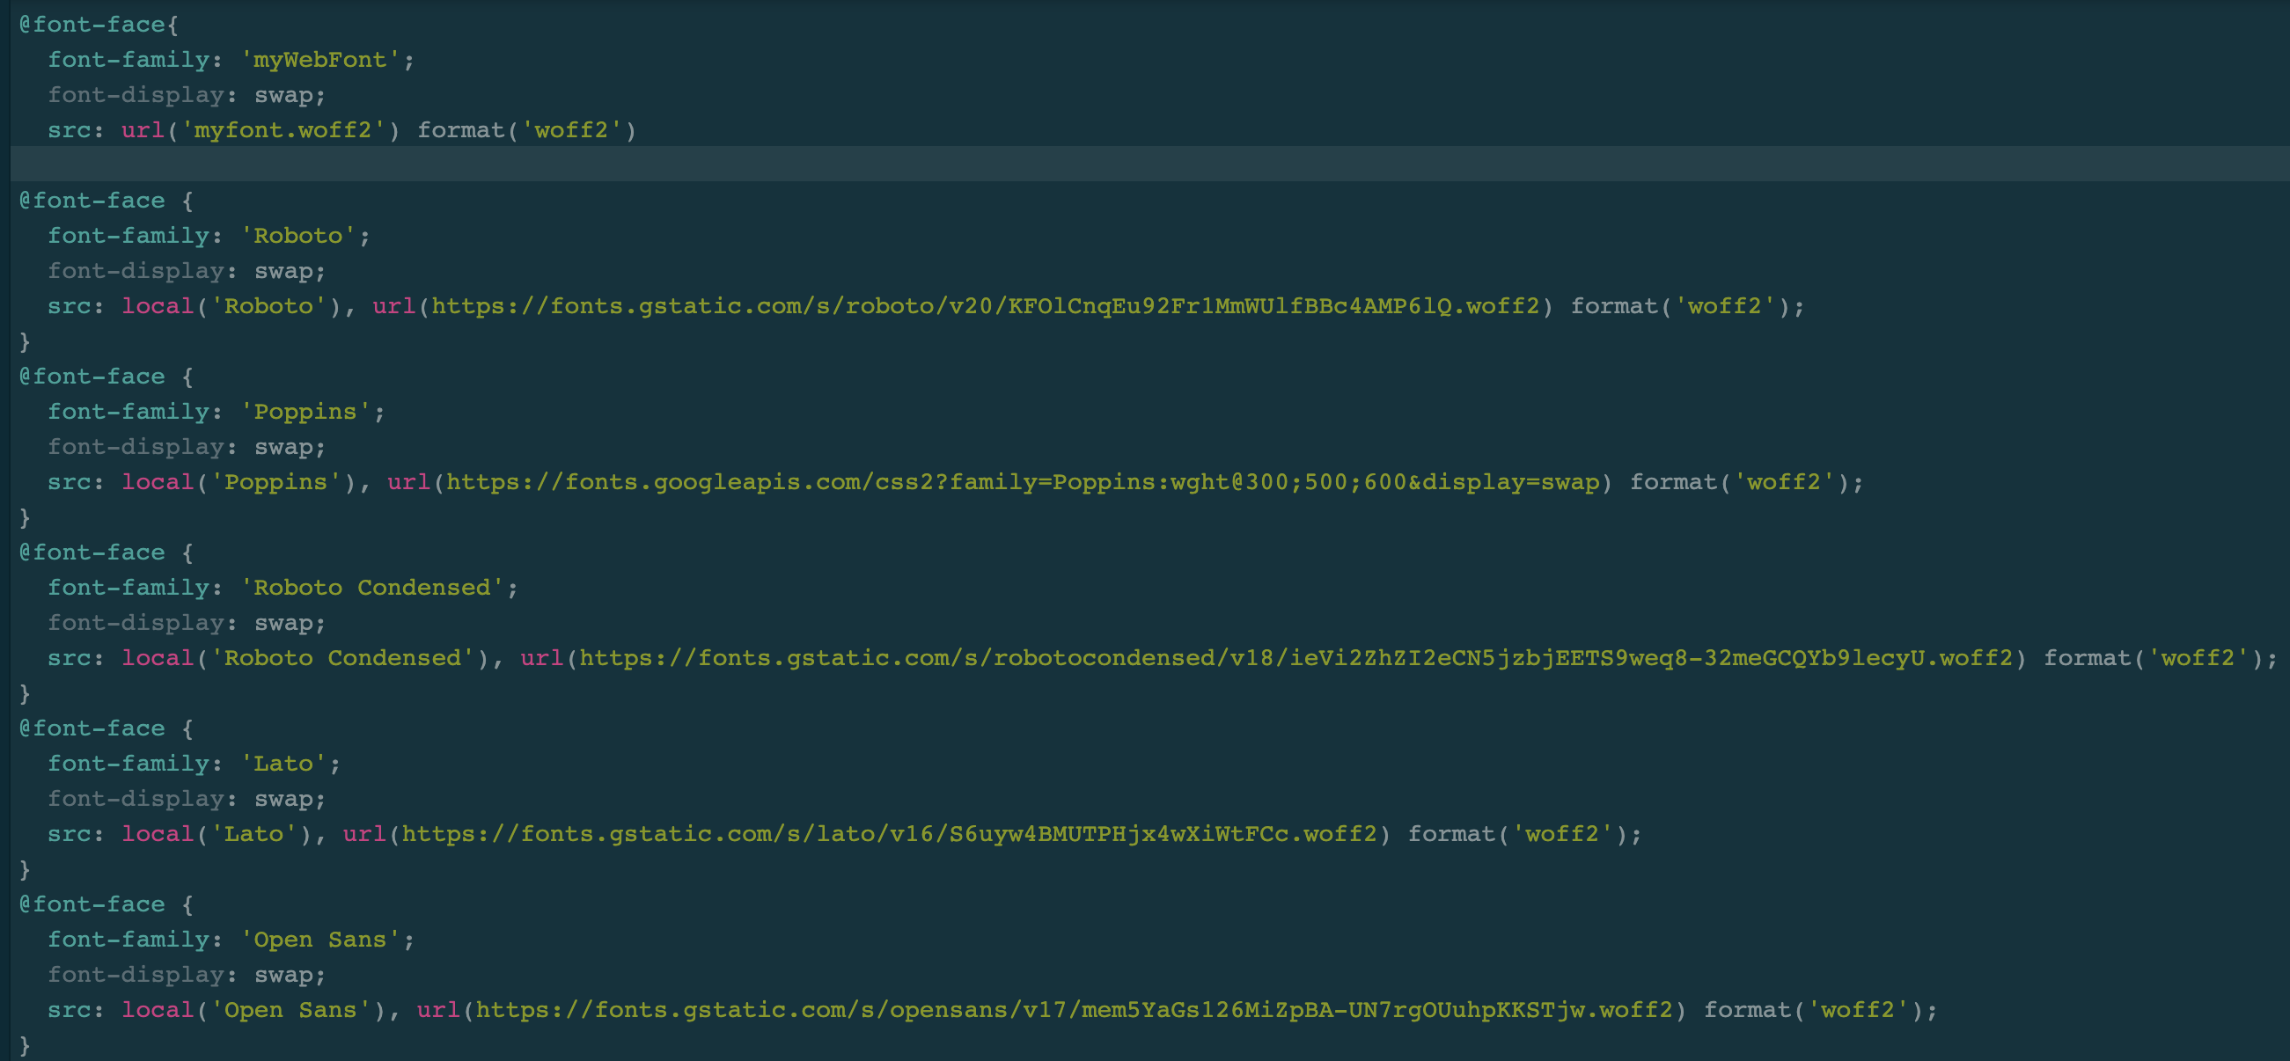The height and width of the screenshot is (1061, 2290).
Task: Click the 'Roboto Condensed' font-family value
Action: (x=371, y=588)
